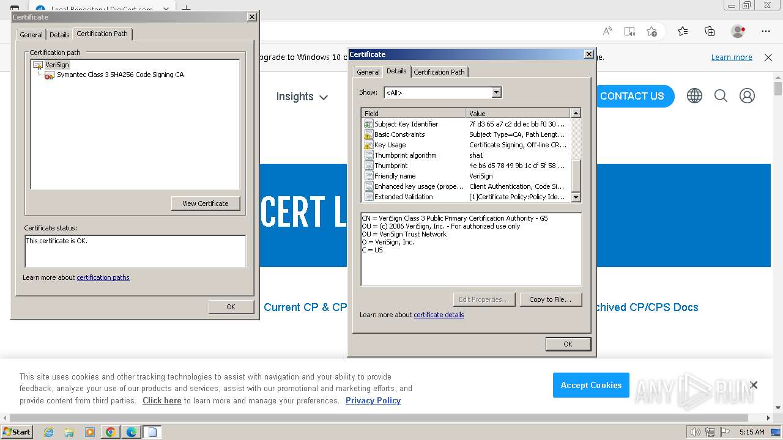Screen dimensions: 783x440
Task: Open the Collections icon in Edge toolbar
Action: tap(710, 31)
